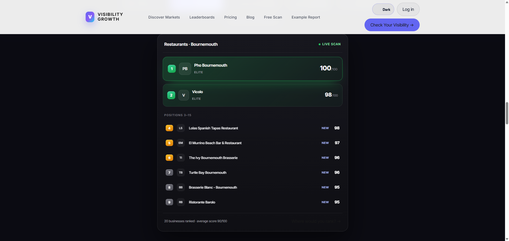Click the gray rank 7 badge
This screenshot has width=509, height=241.
tap(169, 172)
